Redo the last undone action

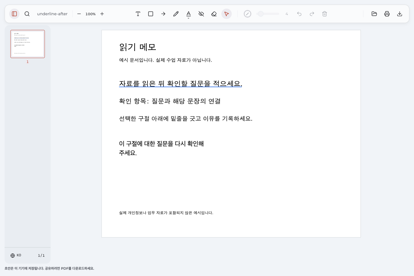(312, 14)
